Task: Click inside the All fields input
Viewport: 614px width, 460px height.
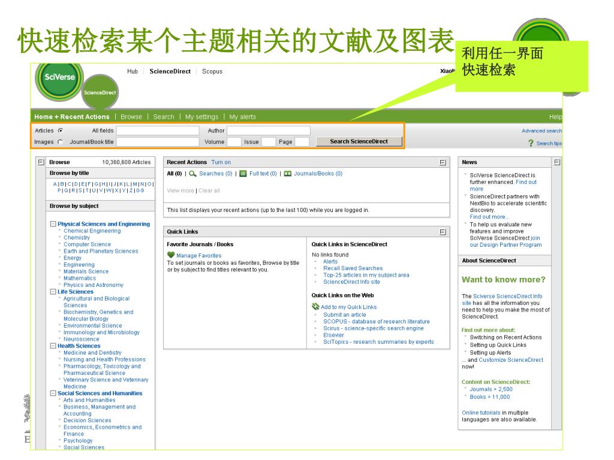Action: pos(158,131)
